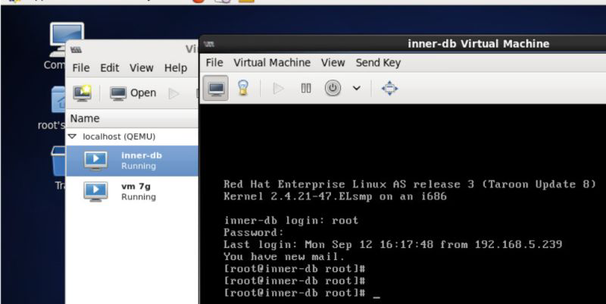The height and width of the screenshot is (304, 606).
Task: Open Edit menu in Virtual Machine Manager
Action: point(109,67)
